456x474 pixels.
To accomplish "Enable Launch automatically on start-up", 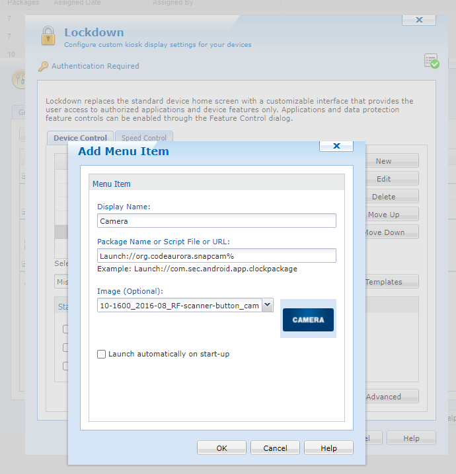I will tap(102, 355).
